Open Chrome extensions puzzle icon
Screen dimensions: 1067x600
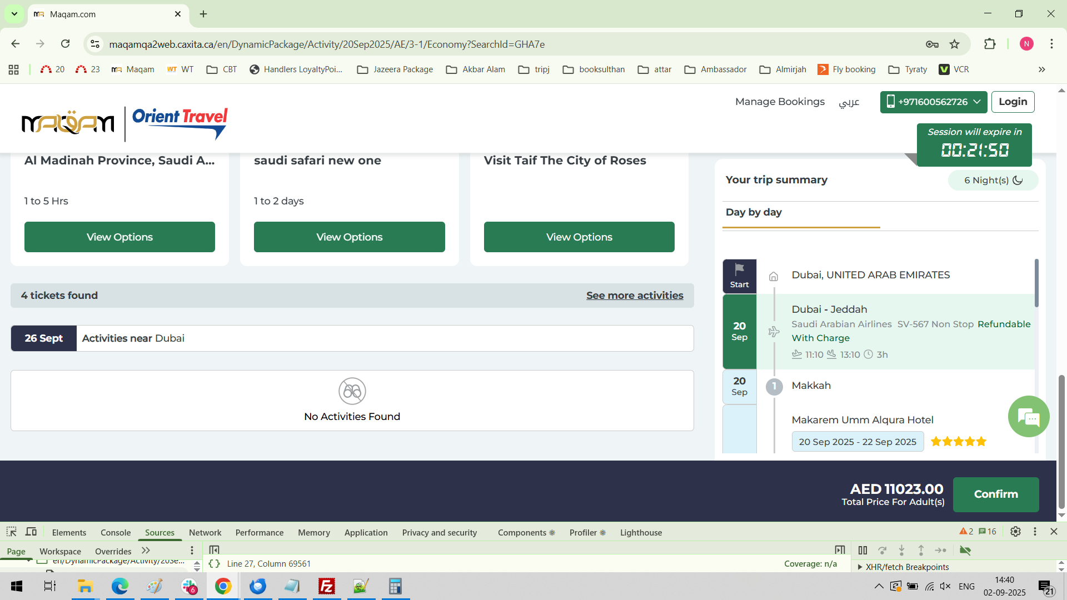[990, 44]
